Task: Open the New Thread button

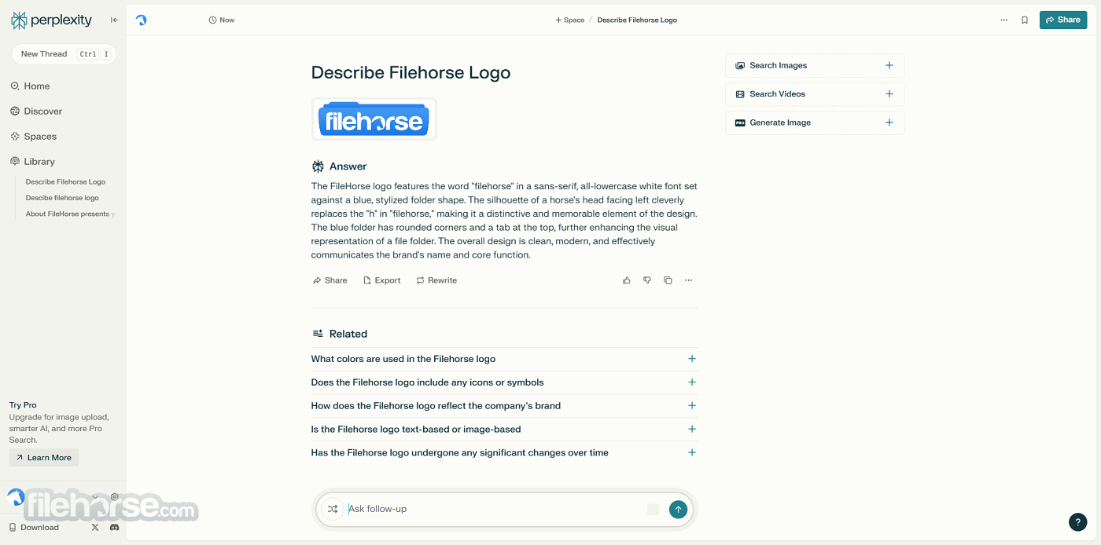Action: [x=64, y=54]
